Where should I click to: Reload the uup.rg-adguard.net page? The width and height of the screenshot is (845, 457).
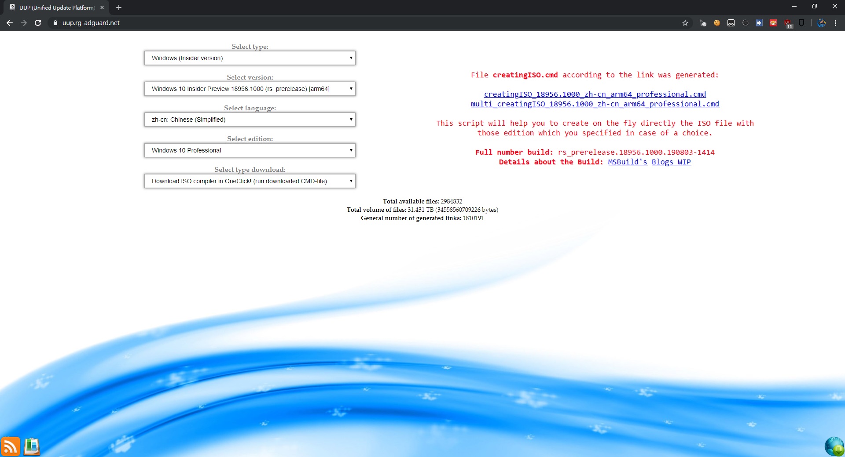pyautogui.click(x=38, y=23)
